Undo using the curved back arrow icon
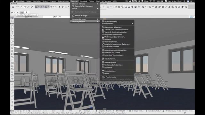205x115 pixels. [17, 7]
